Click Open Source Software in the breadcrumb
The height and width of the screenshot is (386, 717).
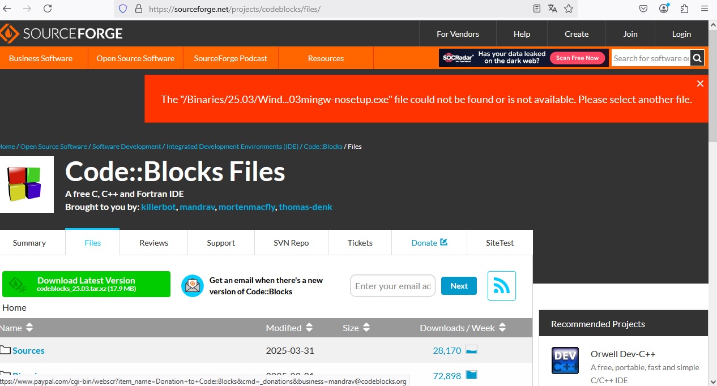[x=54, y=147]
